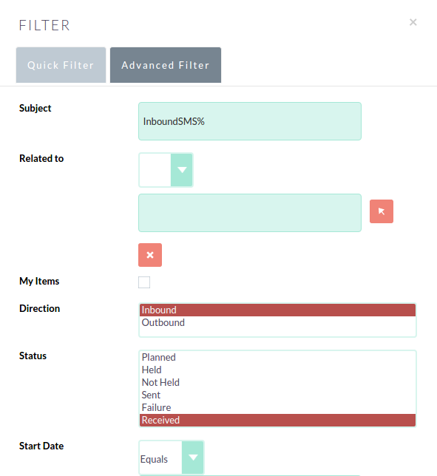
Task: Open the Related to type dropdown
Action: (166, 170)
